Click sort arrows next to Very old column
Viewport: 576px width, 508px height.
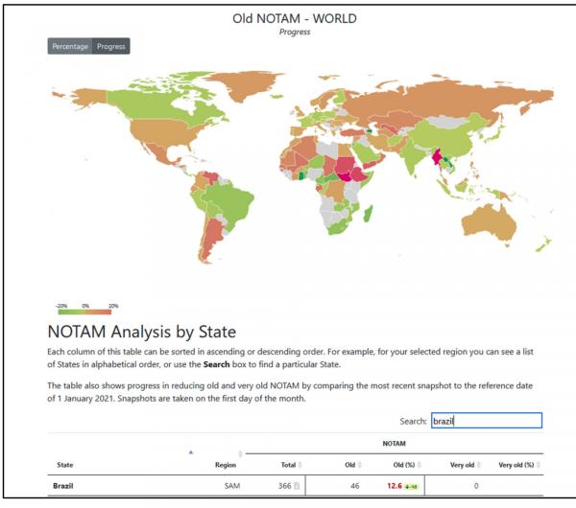479,465
